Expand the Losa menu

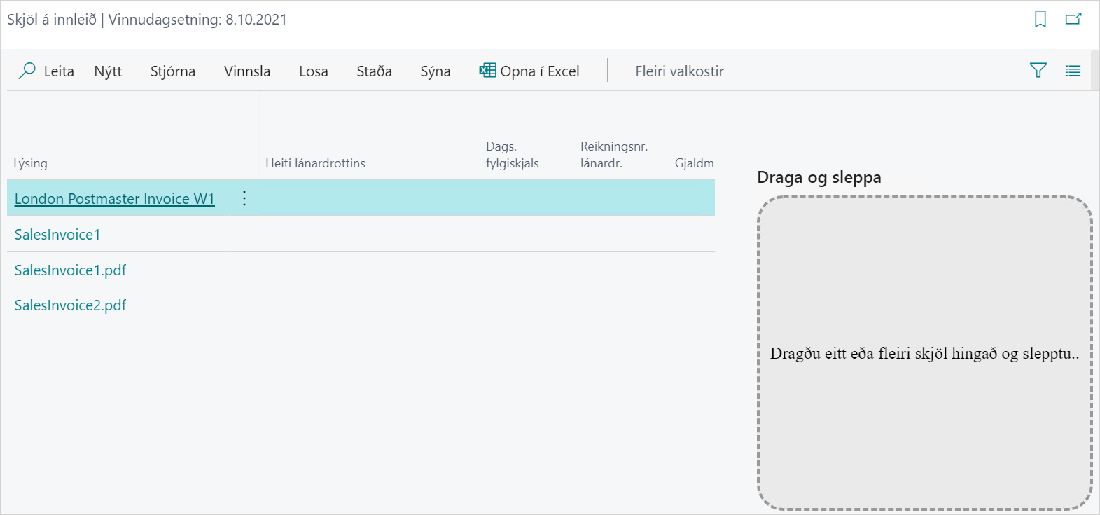click(314, 71)
